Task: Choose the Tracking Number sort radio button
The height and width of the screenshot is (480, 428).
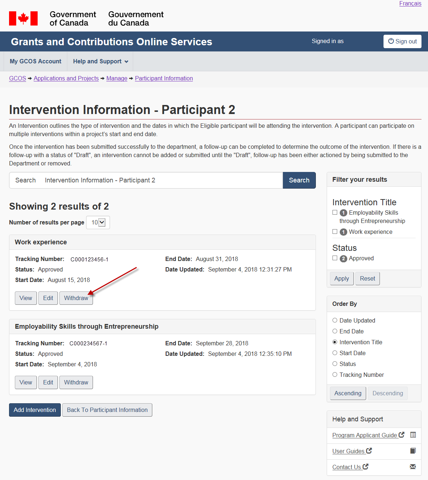Action: [335, 375]
